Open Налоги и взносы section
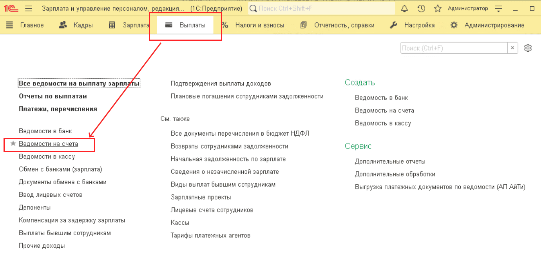Screen dimensions: 545x274 click(253, 25)
